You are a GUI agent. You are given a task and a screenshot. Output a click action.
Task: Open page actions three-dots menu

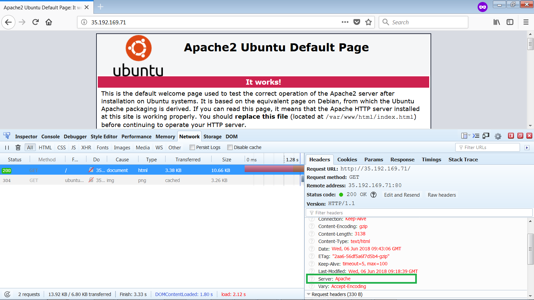coord(345,22)
